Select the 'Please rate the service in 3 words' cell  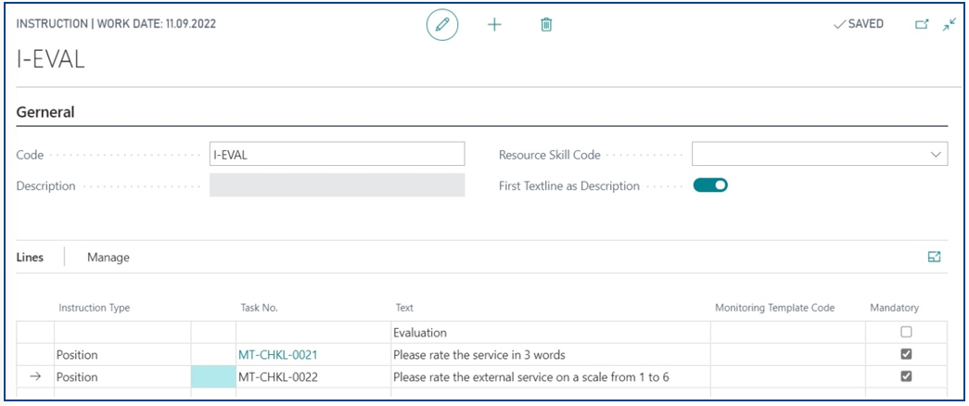tap(551, 355)
